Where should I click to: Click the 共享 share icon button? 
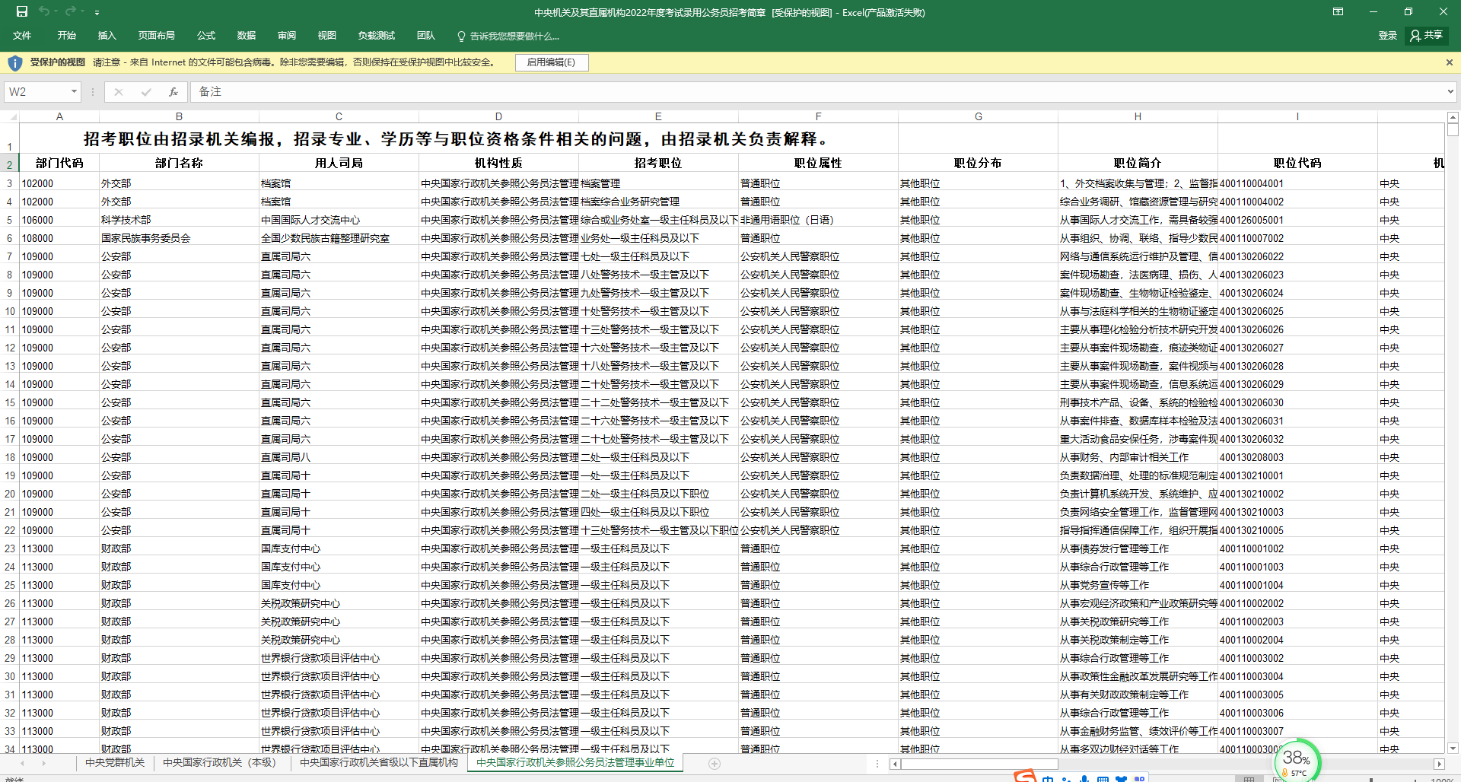(1427, 36)
